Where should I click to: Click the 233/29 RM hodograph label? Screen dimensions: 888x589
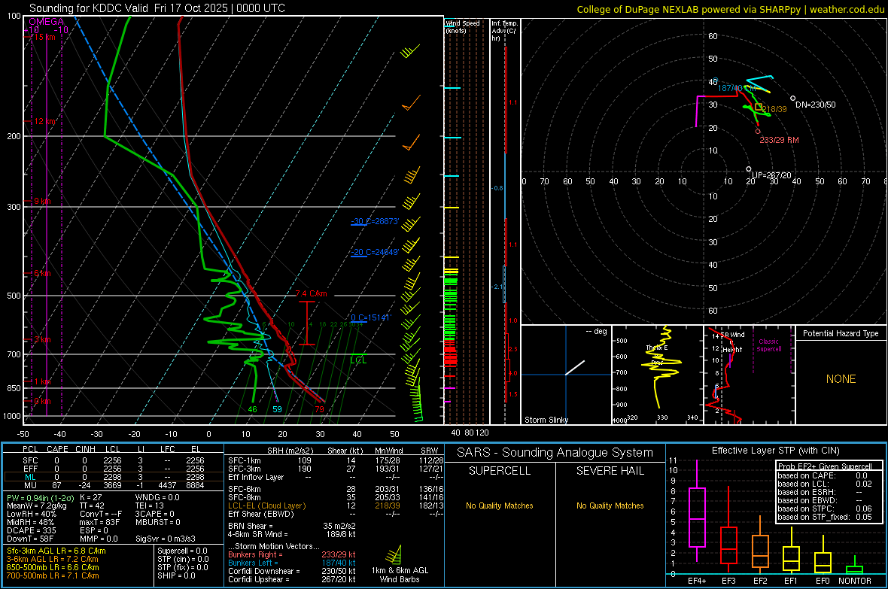779,140
